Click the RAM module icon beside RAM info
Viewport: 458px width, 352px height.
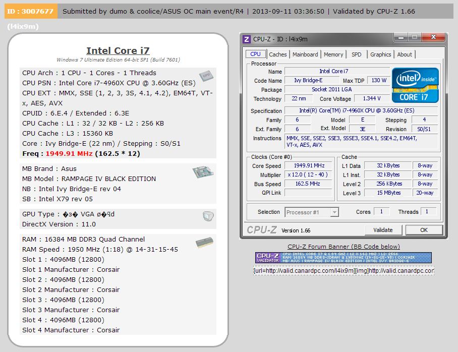(204, 243)
